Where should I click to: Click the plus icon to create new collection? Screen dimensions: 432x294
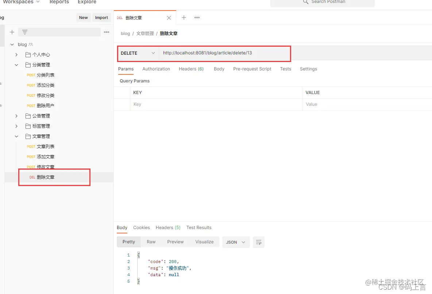point(12,32)
